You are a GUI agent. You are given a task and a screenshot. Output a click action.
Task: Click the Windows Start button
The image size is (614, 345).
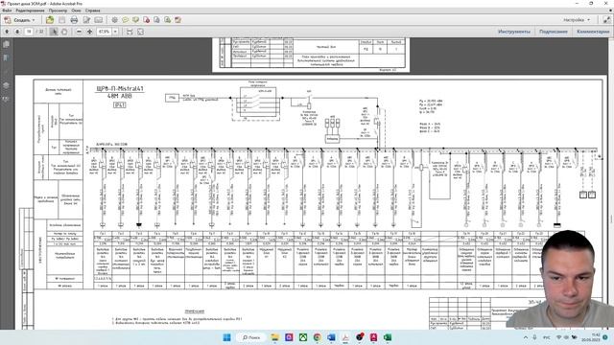click(226, 337)
